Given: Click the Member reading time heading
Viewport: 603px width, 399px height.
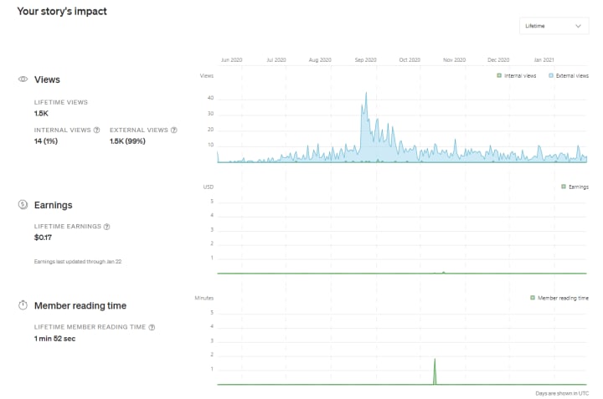Looking at the screenshot, I should pyautogui.click(x=80, y=305).
